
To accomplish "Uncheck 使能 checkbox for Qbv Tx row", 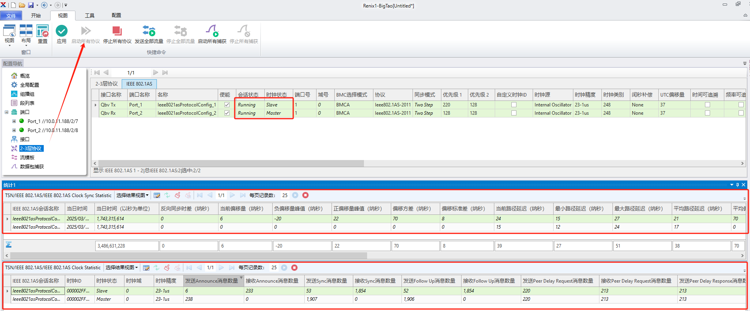I will (x=227, y=105).
